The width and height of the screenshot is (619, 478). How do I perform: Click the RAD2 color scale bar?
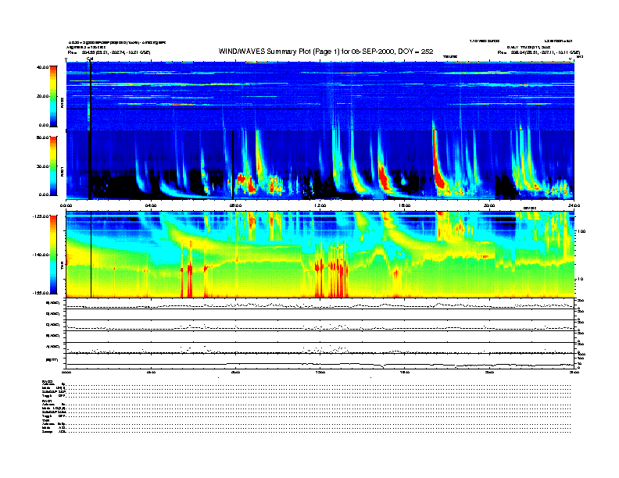(53, 96)
